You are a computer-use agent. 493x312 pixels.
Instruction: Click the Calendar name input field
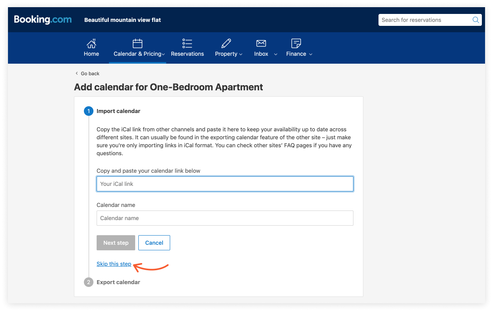click(225, 218)
